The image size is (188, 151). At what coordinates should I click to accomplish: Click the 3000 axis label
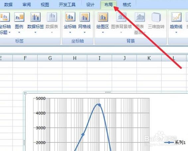coord(41,128)
